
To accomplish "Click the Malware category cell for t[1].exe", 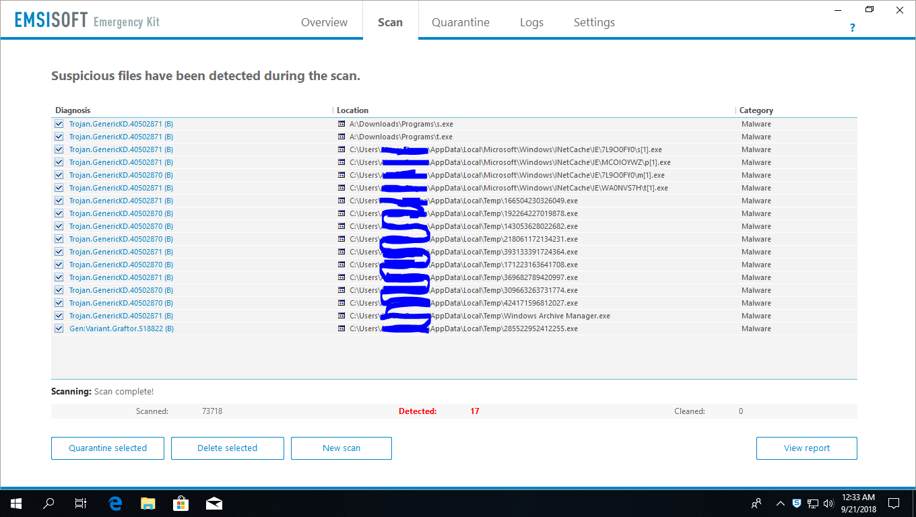I will coord(756,188).
